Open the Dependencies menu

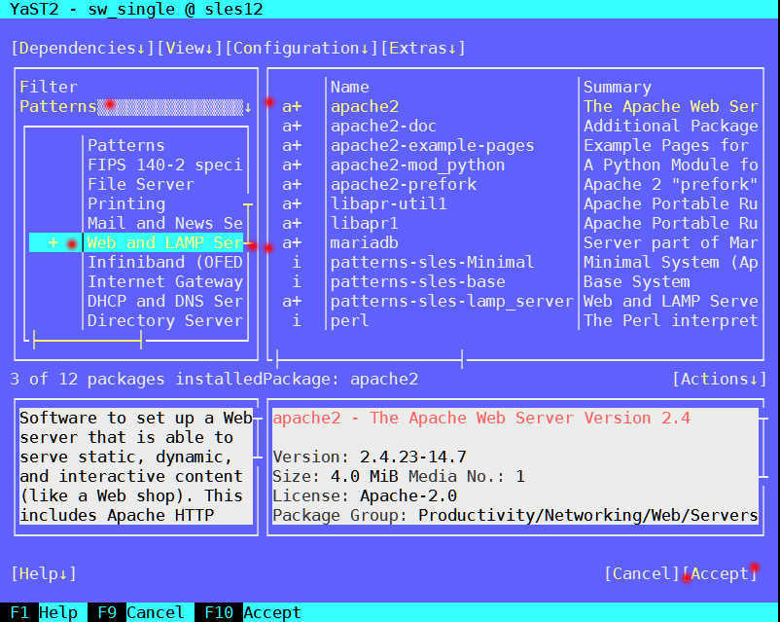click(83, 49)
